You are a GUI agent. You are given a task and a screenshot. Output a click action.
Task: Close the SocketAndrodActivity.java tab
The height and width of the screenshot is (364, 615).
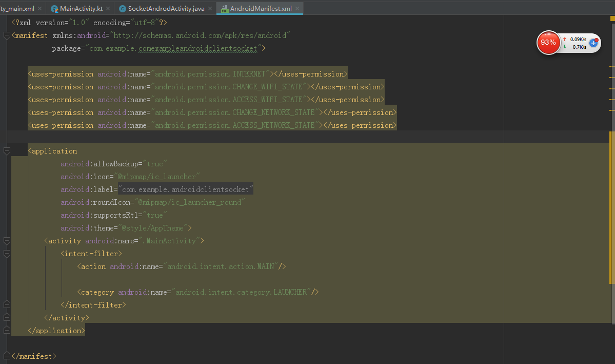coord(210,8)
